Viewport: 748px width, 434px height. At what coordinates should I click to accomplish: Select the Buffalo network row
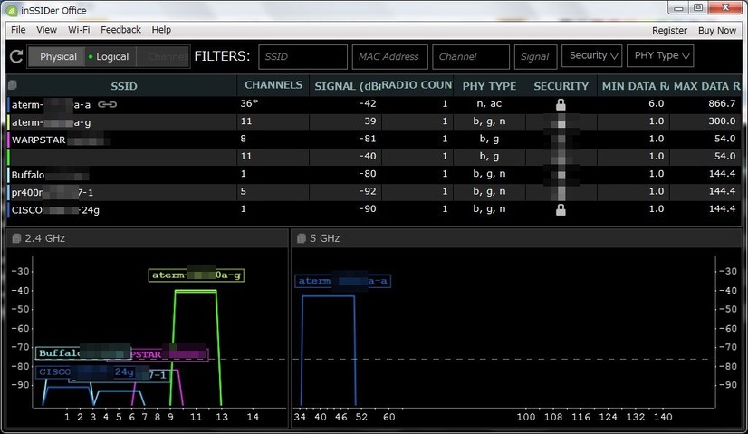375,174
